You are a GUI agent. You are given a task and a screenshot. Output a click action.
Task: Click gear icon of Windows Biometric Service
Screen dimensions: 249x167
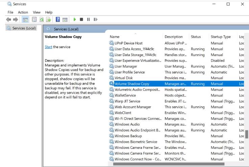pyautogui.click(x=112, y=142)
